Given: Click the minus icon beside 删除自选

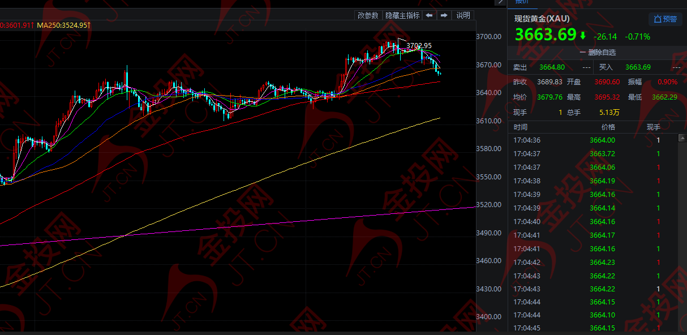Looking at the screenshot, I should pyautogui.click(x=583, y=53).
